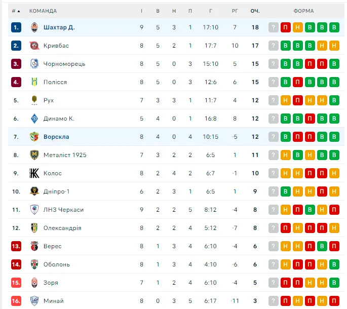Click Shakhtar's upcoming match question-mark badge
This screenshot has height=309, width=347.
click(x=274, y=27)
